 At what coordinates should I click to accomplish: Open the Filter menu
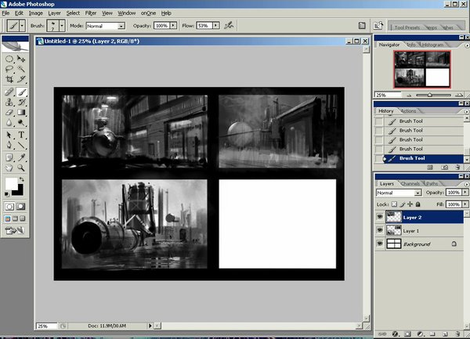(x=92, y=13)
